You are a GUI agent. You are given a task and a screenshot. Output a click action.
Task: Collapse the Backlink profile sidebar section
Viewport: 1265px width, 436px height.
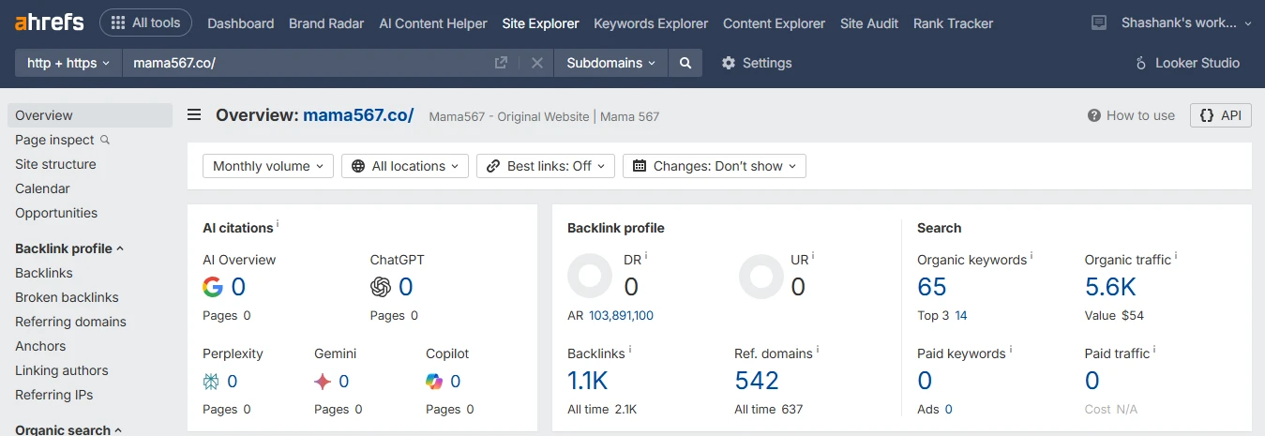pyautogui.click(x=69, y=248)
